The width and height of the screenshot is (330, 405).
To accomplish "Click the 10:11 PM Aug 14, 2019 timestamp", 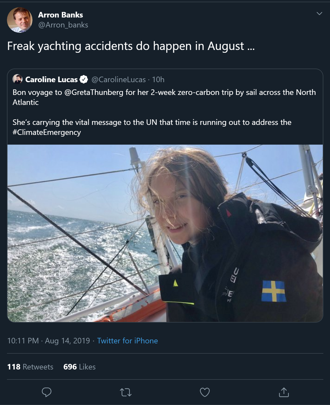I will pyautogui.click(x=49, y=341).
